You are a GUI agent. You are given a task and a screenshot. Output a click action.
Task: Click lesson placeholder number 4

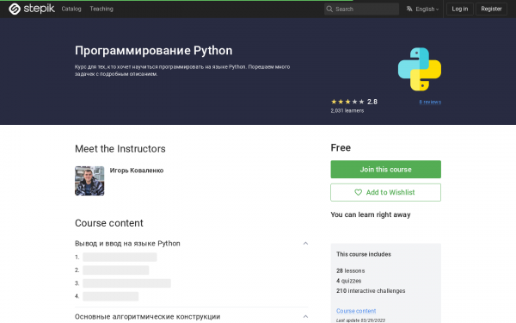tap(111, 296)
